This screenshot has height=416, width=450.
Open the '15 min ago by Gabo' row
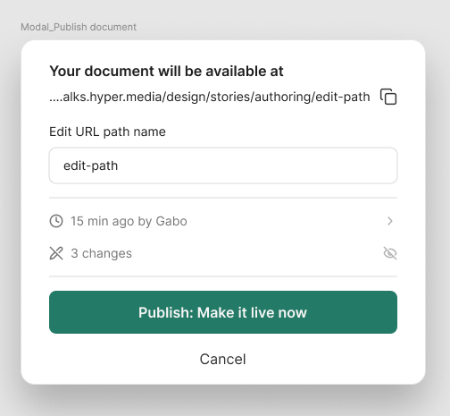pyautogui.click(x=223, y=221)
